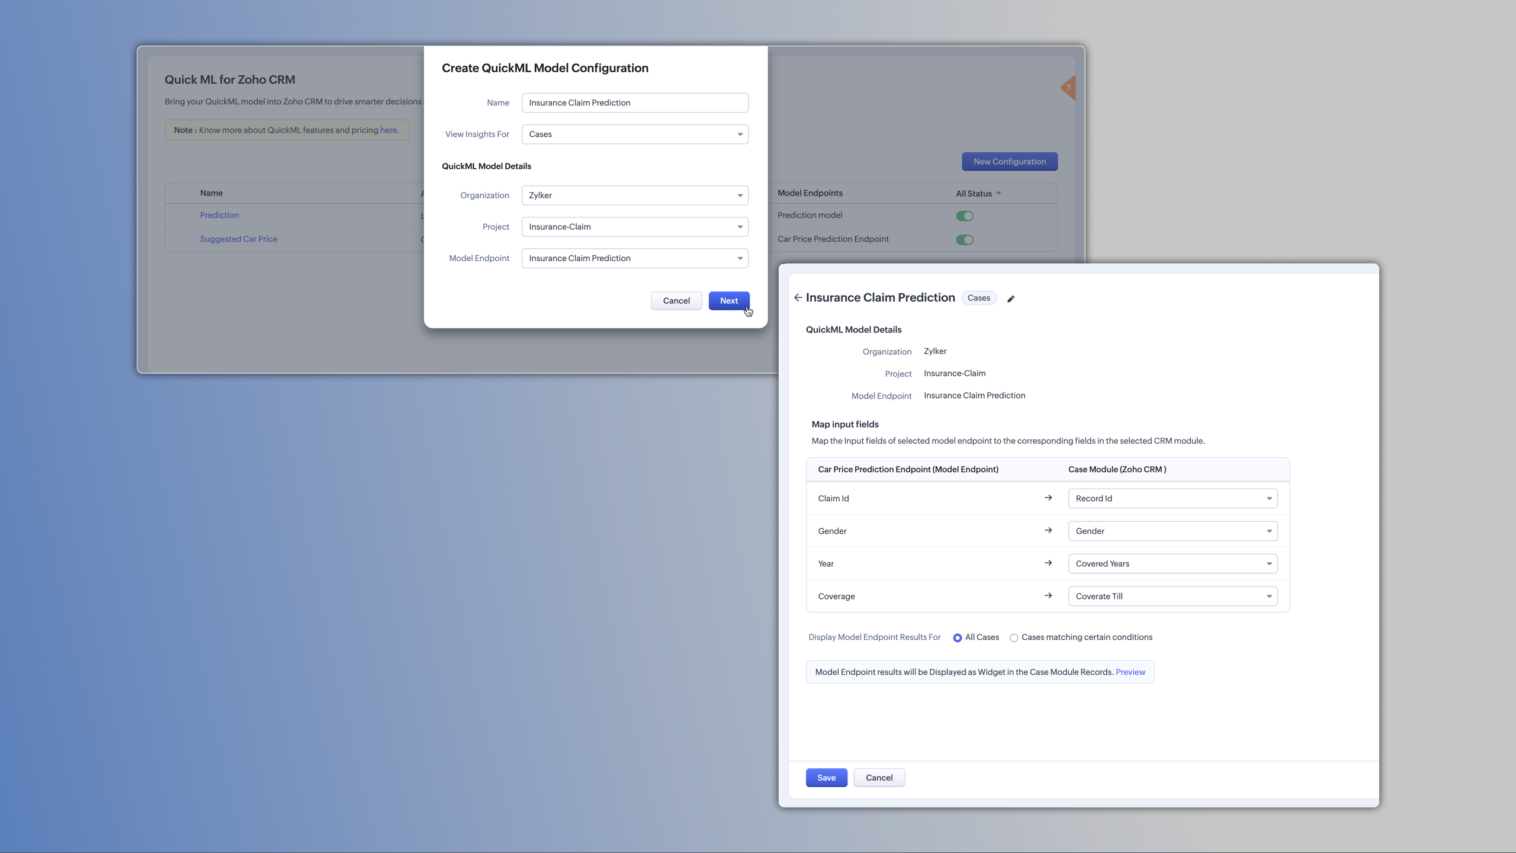Open the View Insights For dropdown
This screenshot has height=853, width=1516.
click(634, 134)
